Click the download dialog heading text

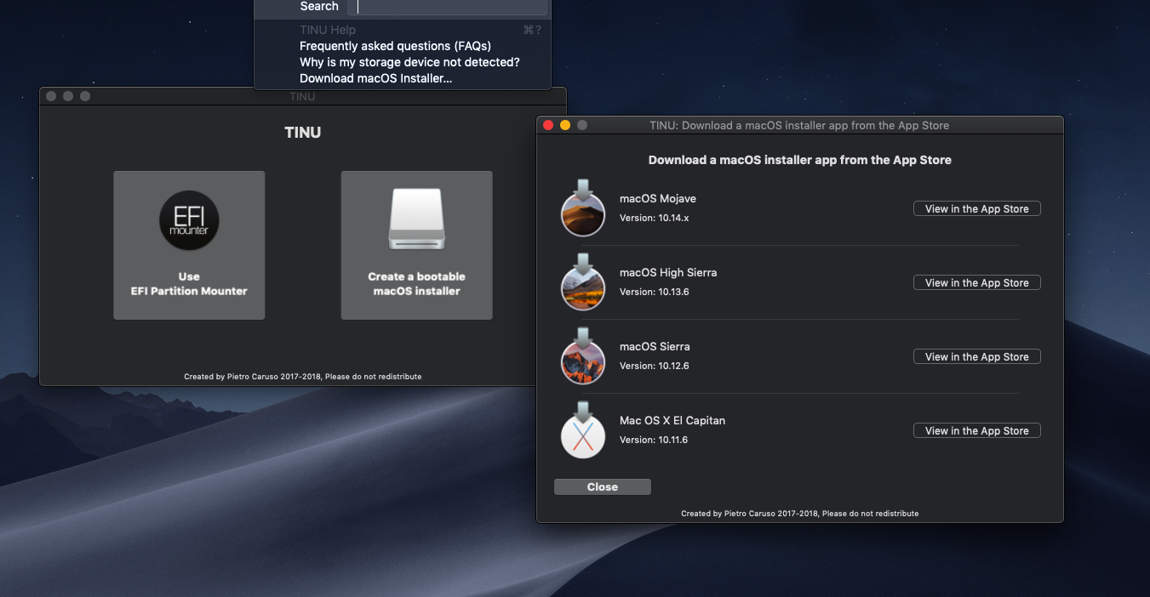(800, 160)
